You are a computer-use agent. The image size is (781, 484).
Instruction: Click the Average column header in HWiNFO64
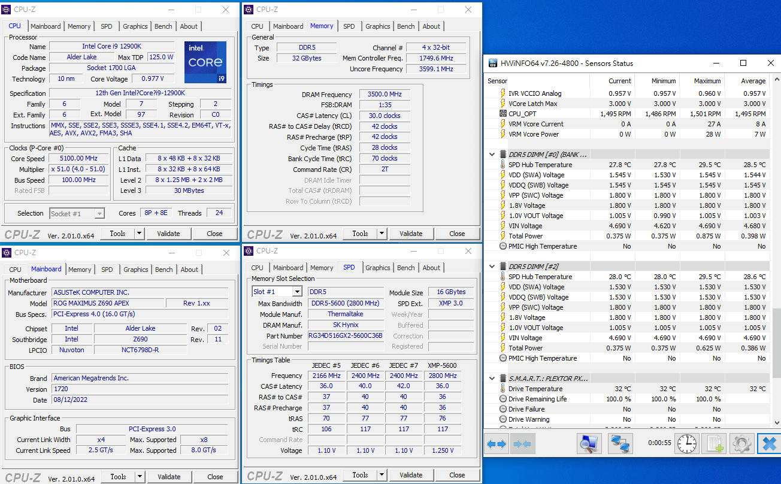pos(747,81)
